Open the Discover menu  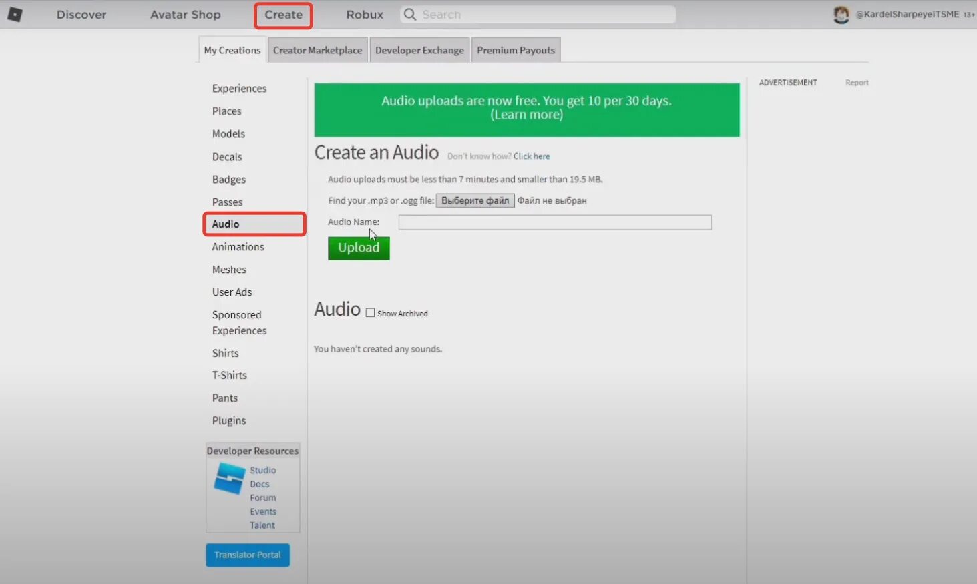81,15
